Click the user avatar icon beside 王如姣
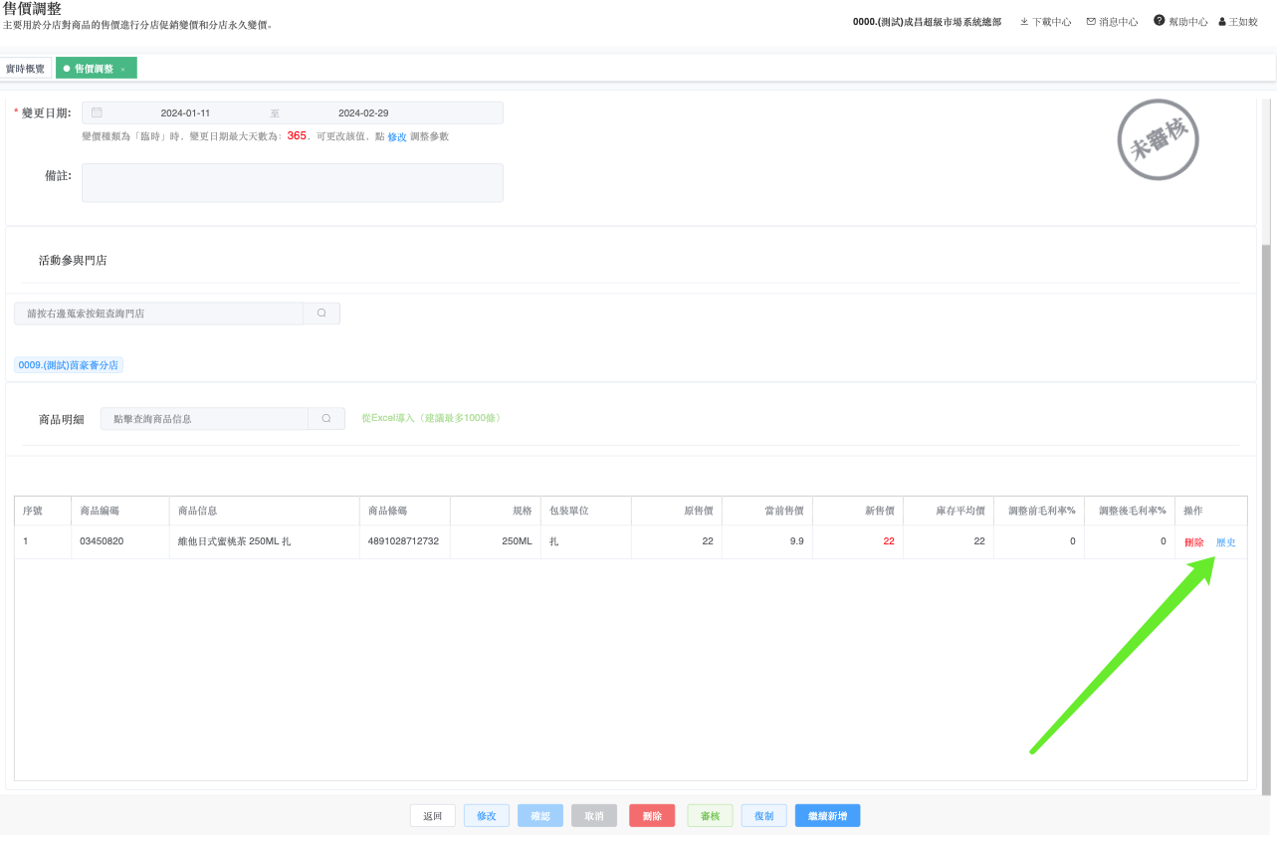This screenshot has width=1277, height=842. (x=1222, y=21)
